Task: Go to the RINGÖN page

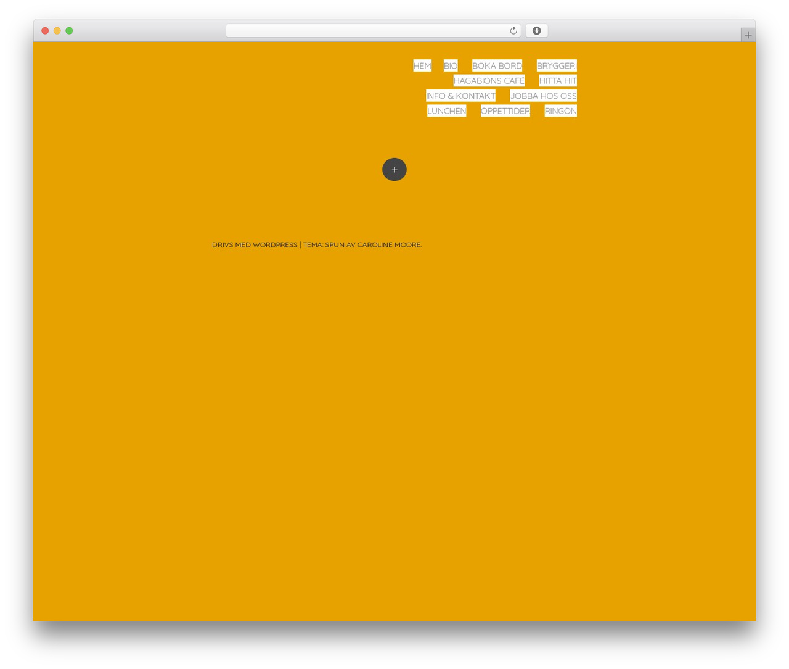Action: coord(560,111)
